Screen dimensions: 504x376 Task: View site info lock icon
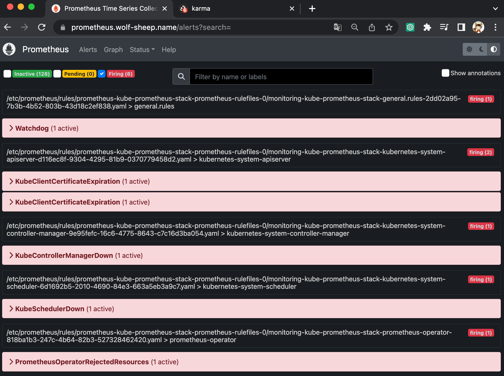[63, 27]
